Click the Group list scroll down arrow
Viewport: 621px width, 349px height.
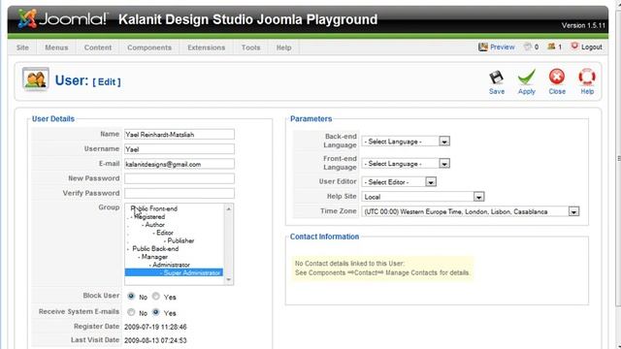[229, 280]
